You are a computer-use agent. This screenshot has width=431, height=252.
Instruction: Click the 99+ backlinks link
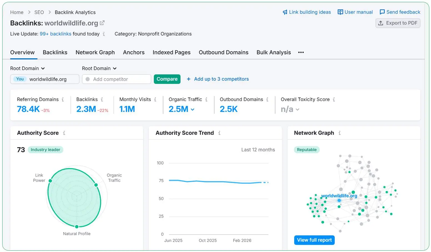coord(56,34)
